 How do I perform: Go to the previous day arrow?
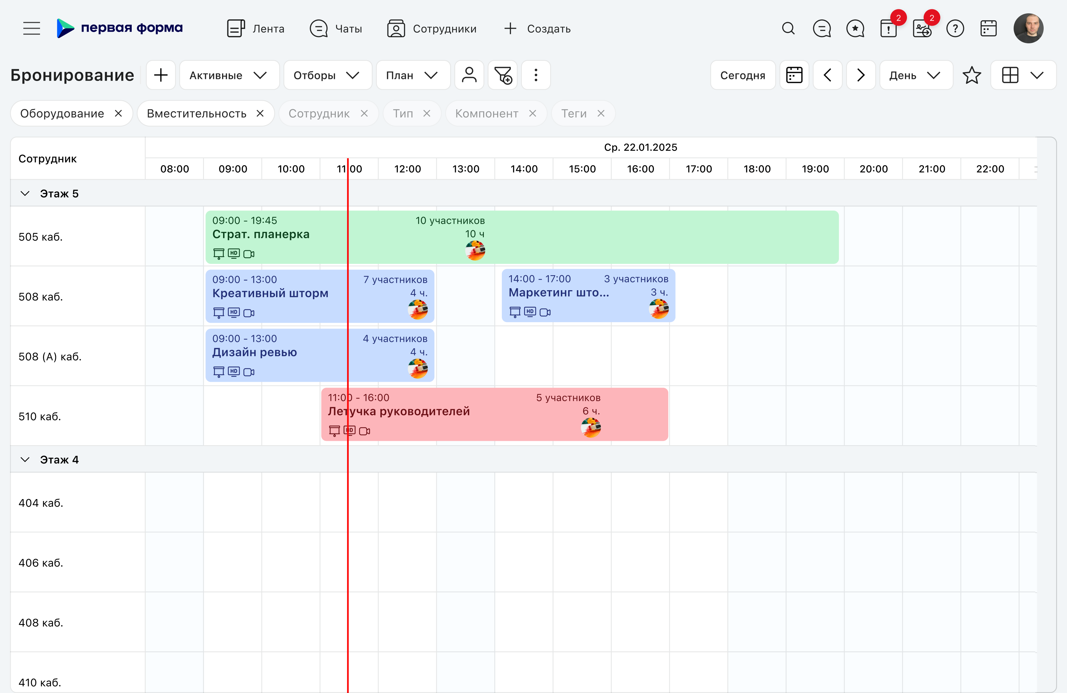(x=828, y=75)
